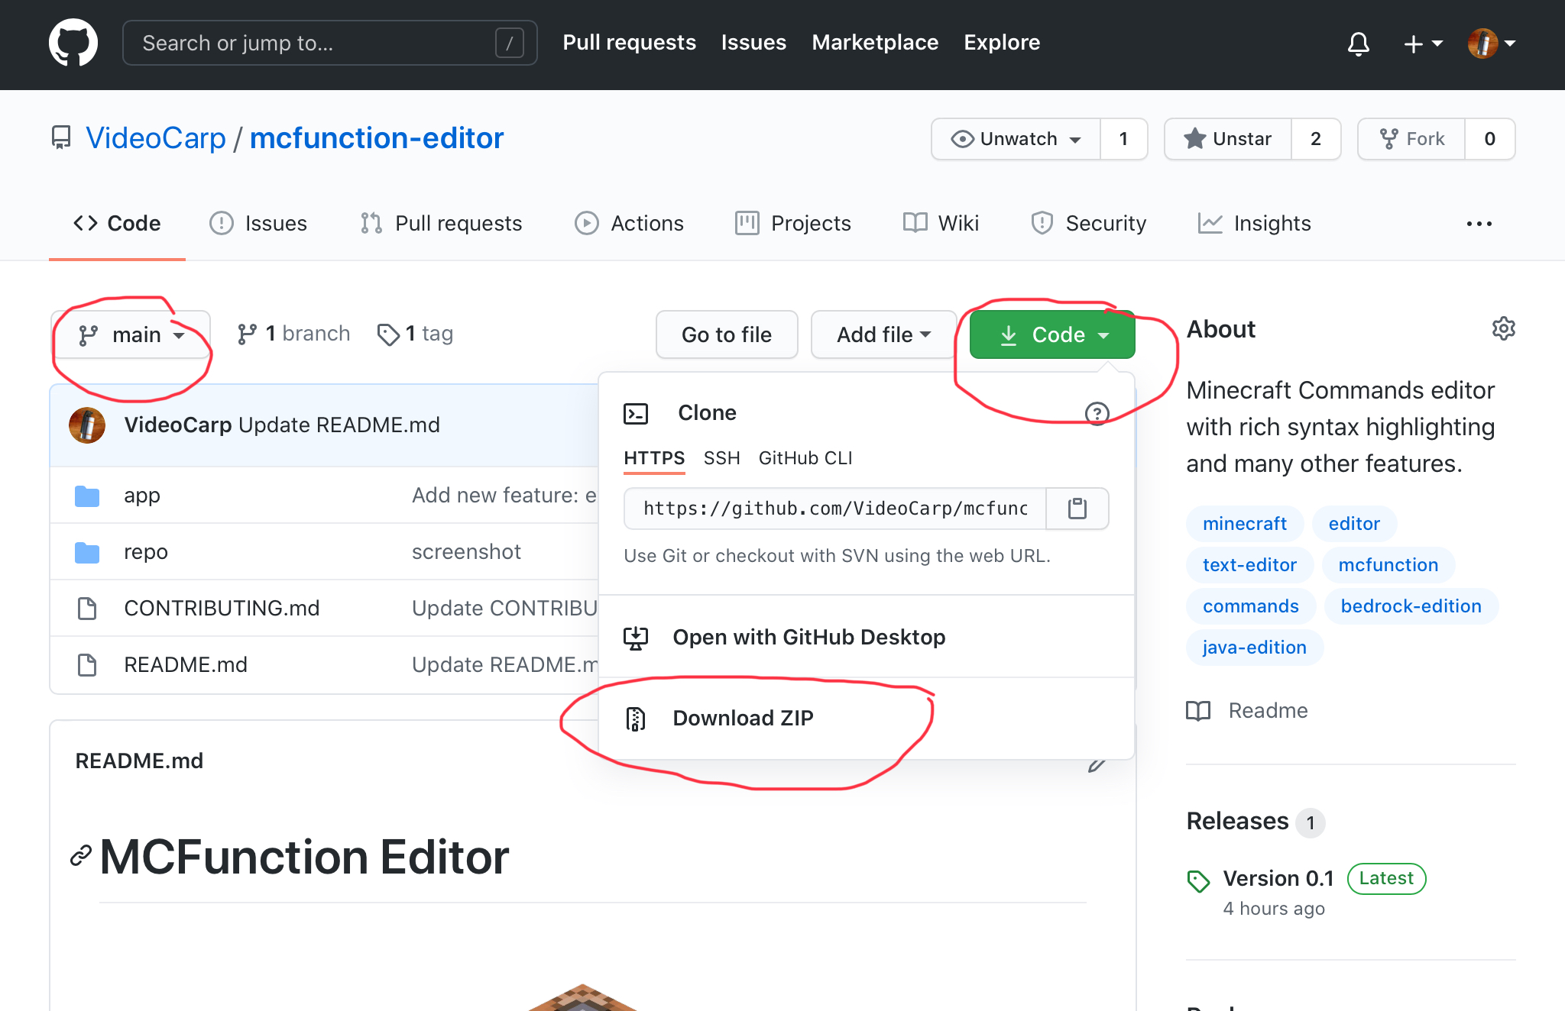Open the Add file dropdown

pyautogui.click(x=883, y=334)
